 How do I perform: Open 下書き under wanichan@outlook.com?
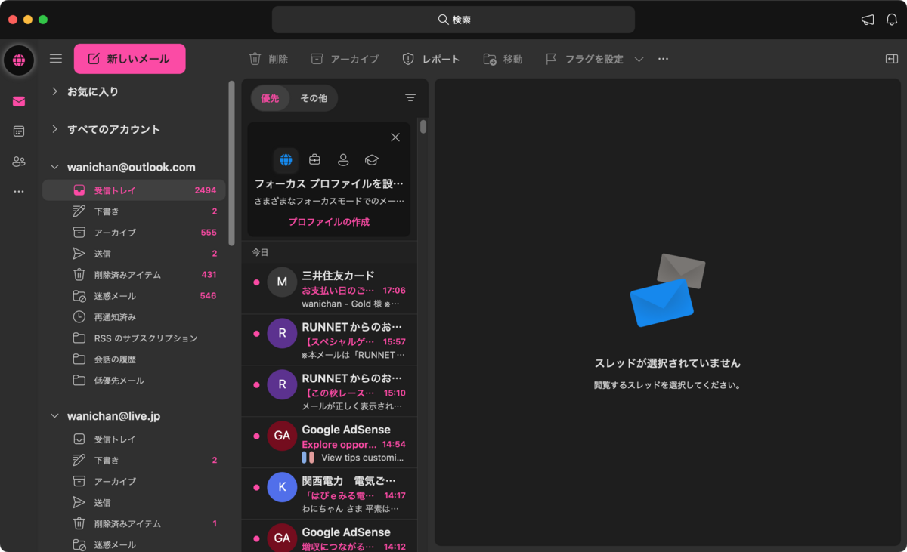[134, 211]
